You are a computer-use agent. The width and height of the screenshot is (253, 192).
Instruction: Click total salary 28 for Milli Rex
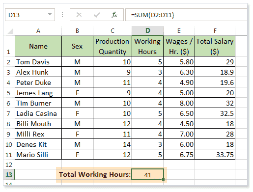tap(215, 134)
